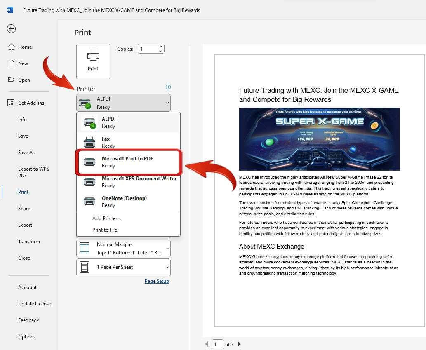426x350 pixels.
Task: Click the ALPDF printer icon in list
Action: 89,122
